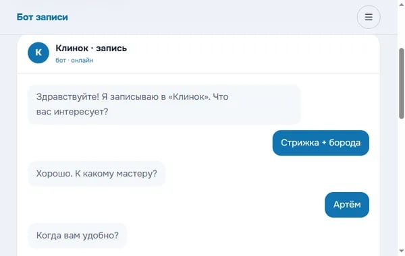The height and width of the screenshot is (256, 405).
Task: Select the "Клинок · запись" chat title
Action: [x=91, y=49]
